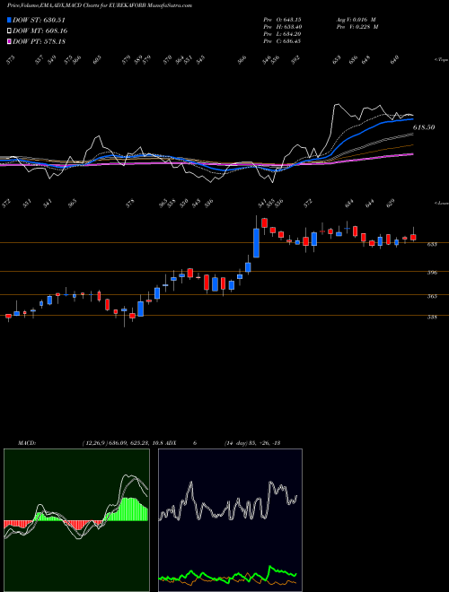Open the dark blue ADX chart panel

(230, 520)
